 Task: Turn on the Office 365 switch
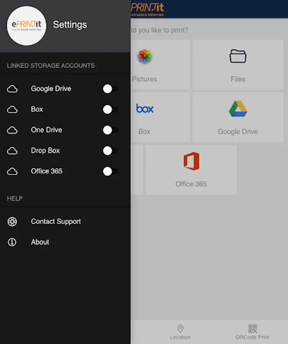[111, 171]
